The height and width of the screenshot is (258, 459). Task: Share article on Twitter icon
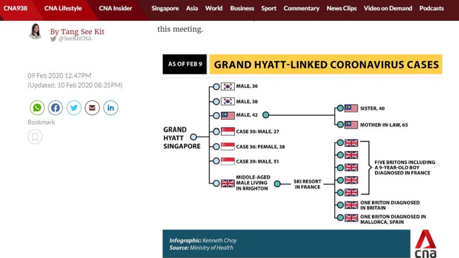pos(74,108)
